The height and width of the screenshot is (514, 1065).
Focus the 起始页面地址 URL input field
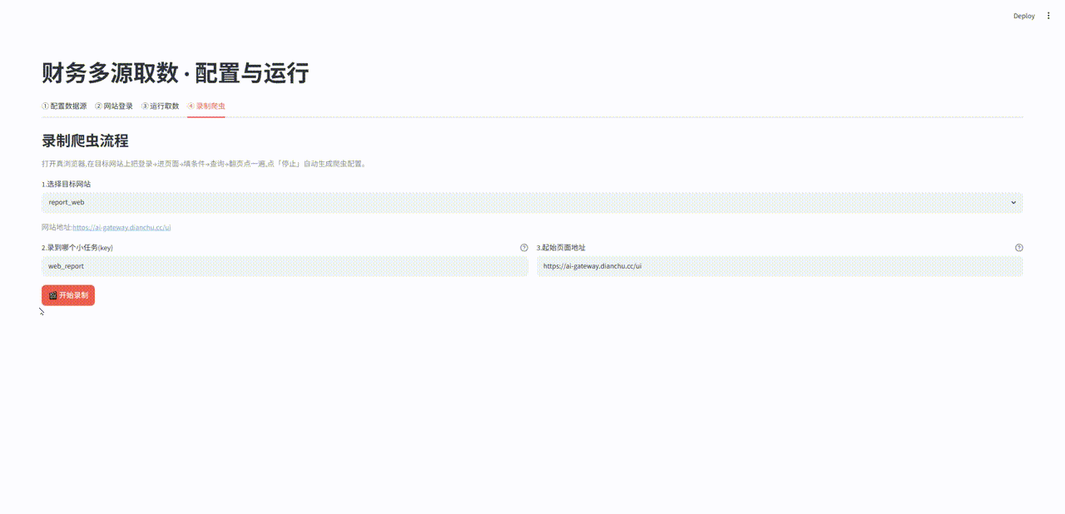(780, 266)
